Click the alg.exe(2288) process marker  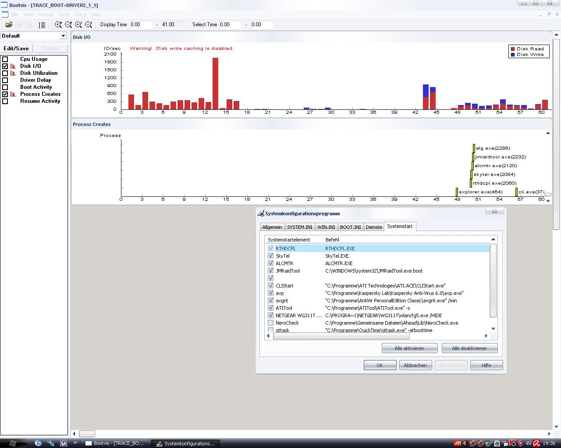click(x=474, y=148)
